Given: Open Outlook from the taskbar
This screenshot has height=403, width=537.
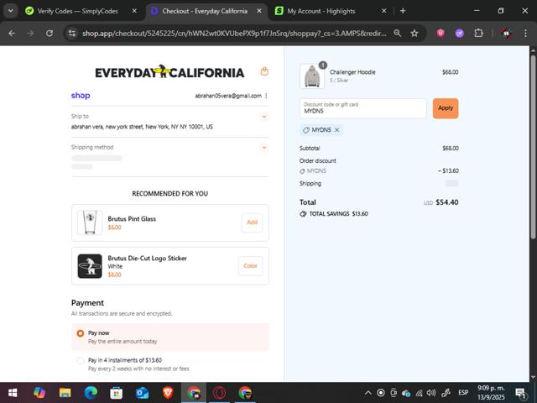Looking at the screenshot, I should coord(142,393).
